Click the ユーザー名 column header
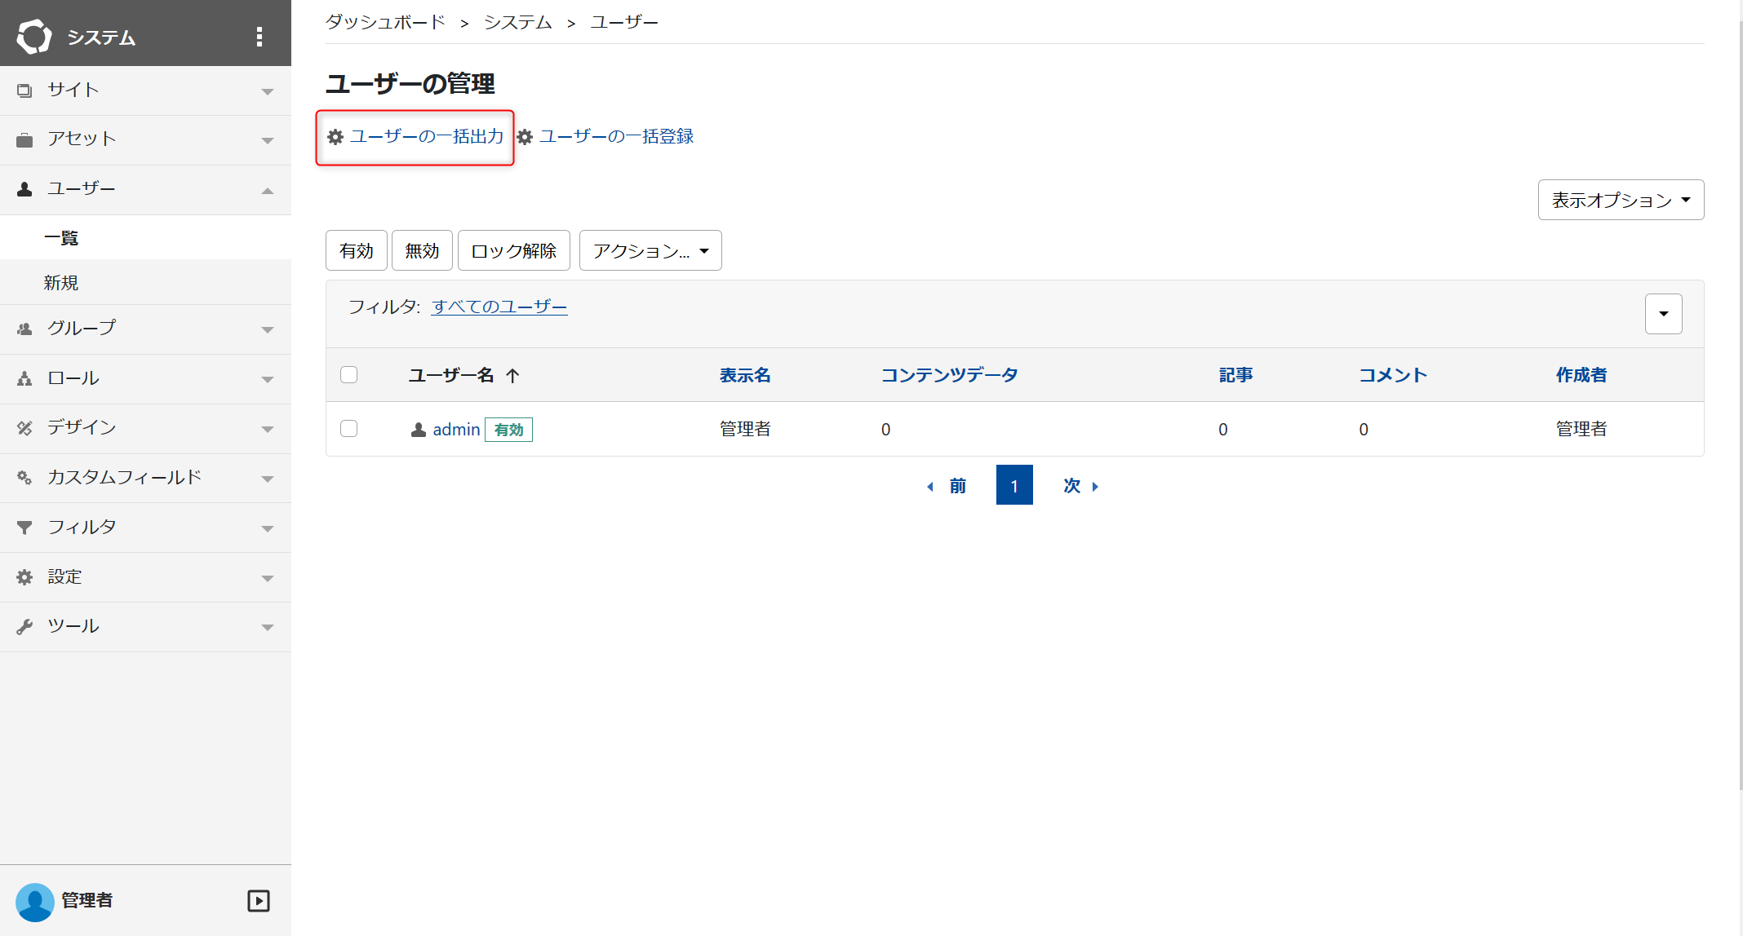The height and width of the screenshot is (936, 1743). click(451, 375)
